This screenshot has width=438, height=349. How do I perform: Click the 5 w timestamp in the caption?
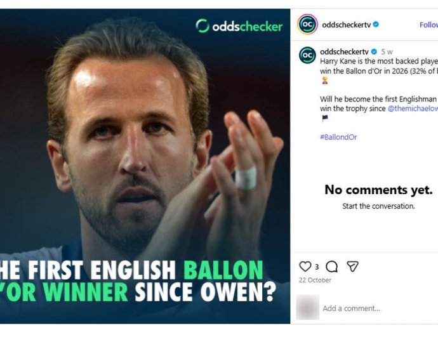tap(387, 52)
